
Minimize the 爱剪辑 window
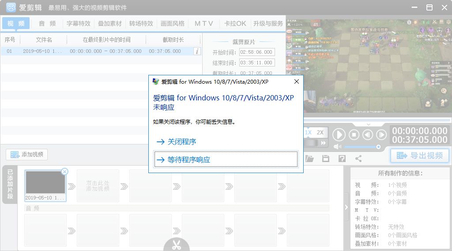pos(414,7)
